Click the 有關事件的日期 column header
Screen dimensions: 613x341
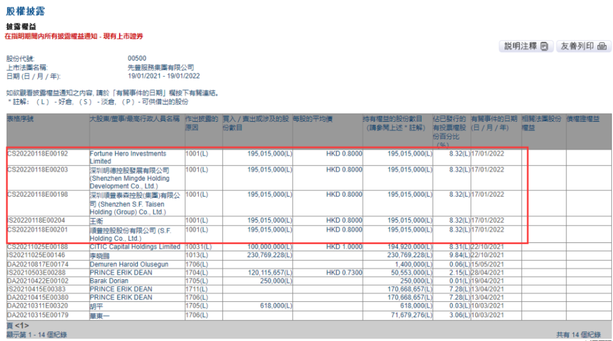pos(494,123)
